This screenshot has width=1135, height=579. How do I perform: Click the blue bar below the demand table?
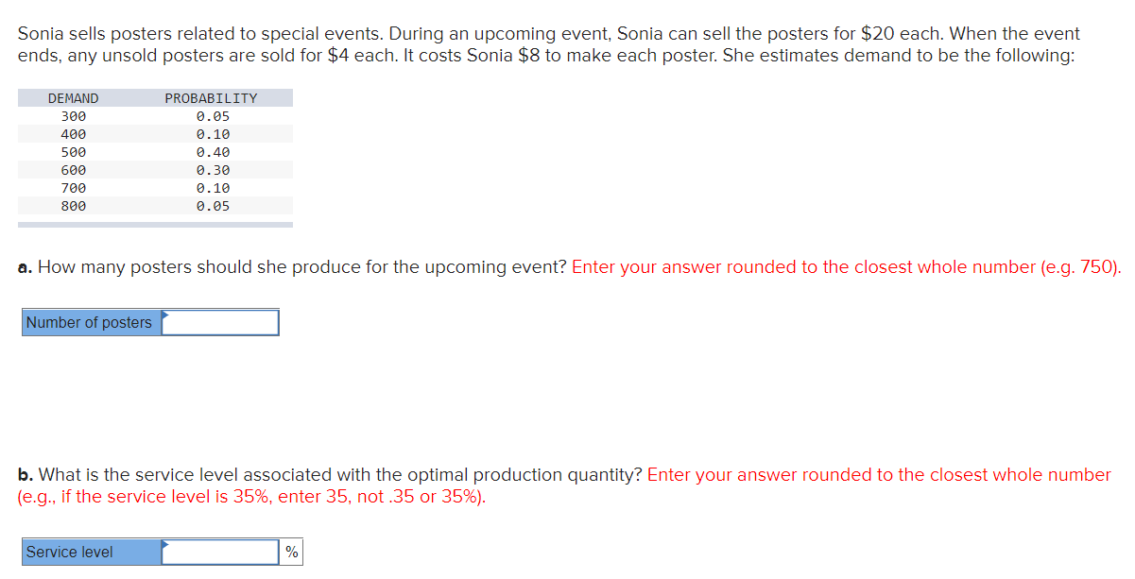click(x=155, y=224)
